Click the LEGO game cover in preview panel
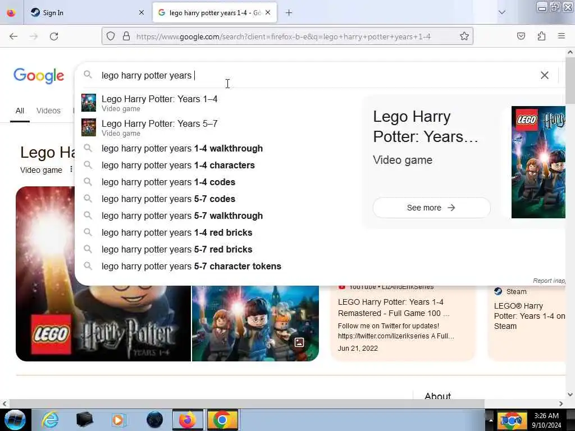Screen dimensions: 575x431 [539, 162]
